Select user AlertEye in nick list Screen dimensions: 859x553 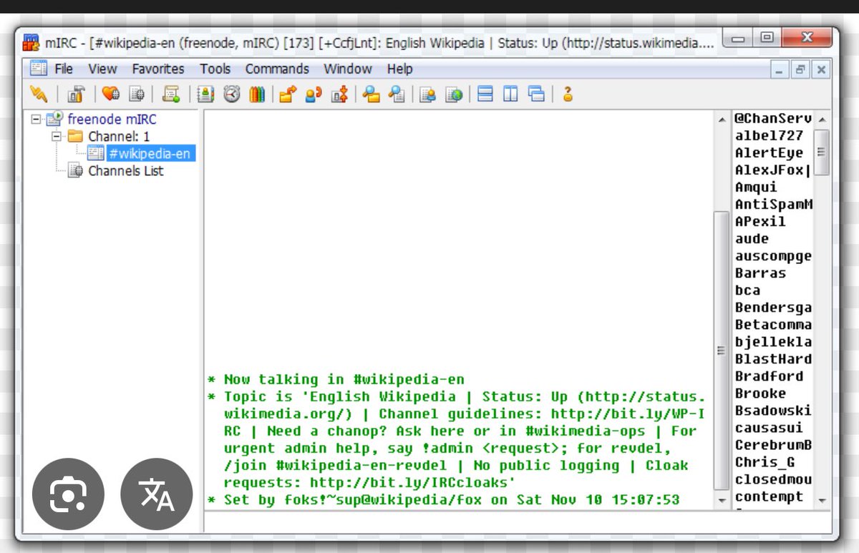pos(769,153)
